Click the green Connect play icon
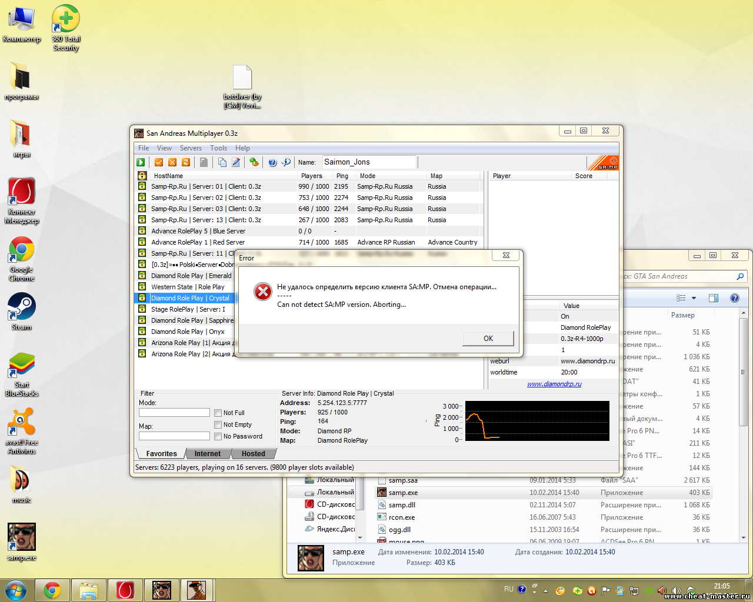 141,162
